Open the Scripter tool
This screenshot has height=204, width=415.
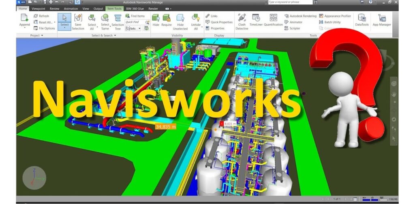click(x=292, y=28)
